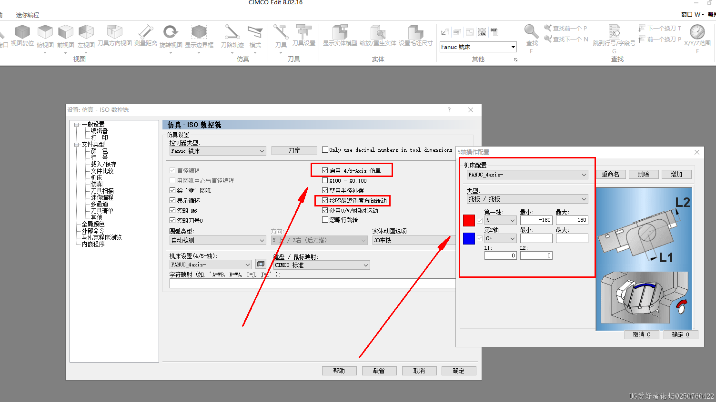This screenshot has height=402, width=716.
Task: Toggle X100 = X0.100 checkbox
Action: point(325,180)
